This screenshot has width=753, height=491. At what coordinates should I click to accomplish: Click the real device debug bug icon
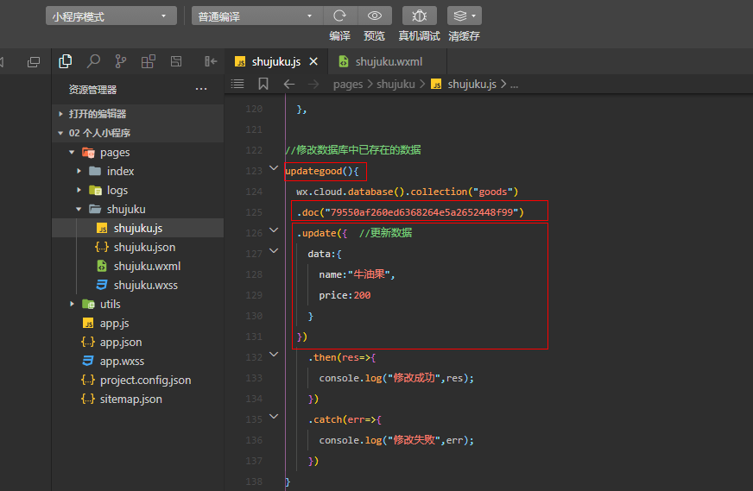[x=419, y=16]
